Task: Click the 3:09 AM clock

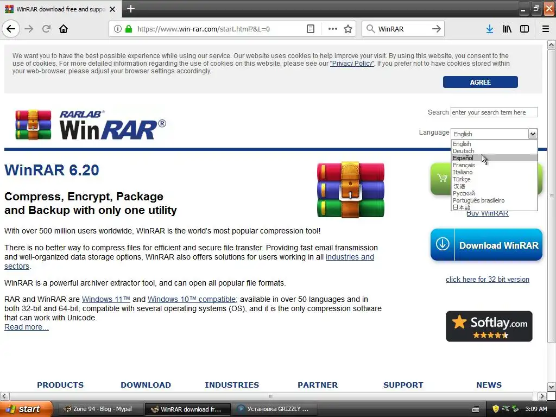Action: 536,409
